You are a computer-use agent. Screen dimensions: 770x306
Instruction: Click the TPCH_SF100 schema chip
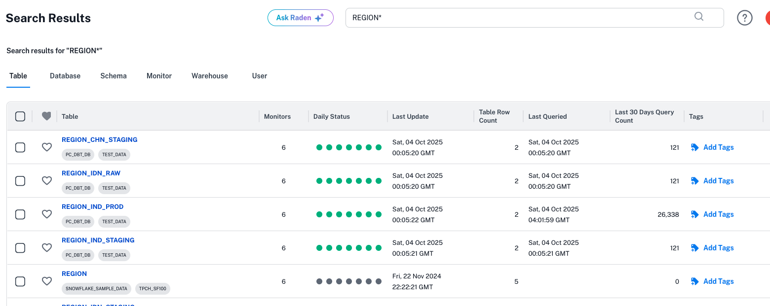pos(153,289)
